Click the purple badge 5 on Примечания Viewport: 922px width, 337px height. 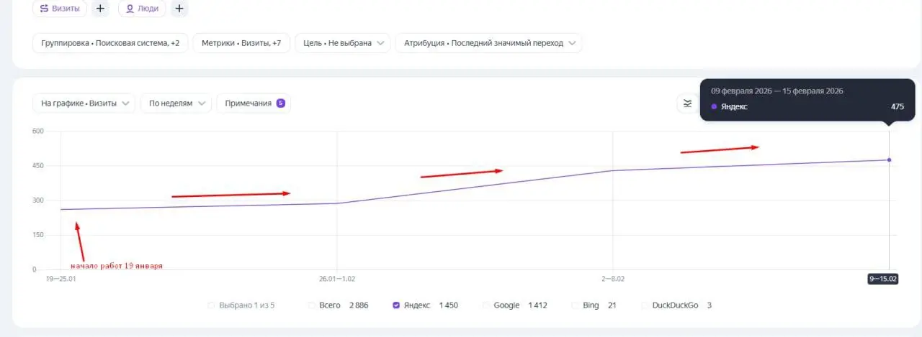pos(280,103)
